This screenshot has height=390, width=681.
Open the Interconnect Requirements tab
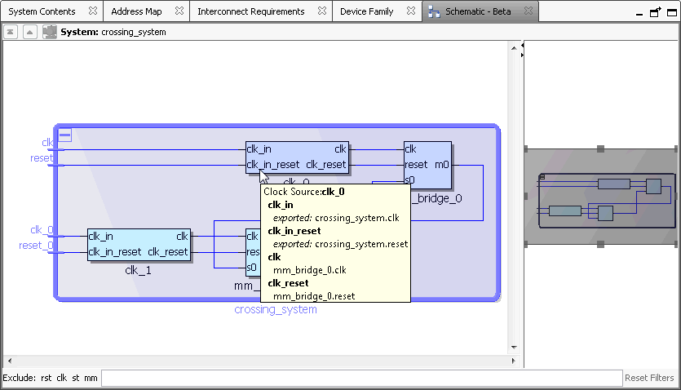click(x=250, y=11)
